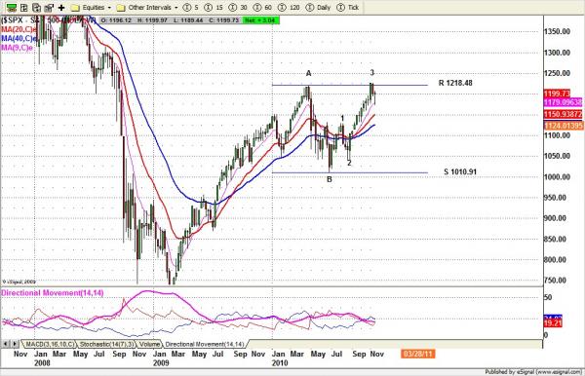Click the MA(9,C) study label

18,48
